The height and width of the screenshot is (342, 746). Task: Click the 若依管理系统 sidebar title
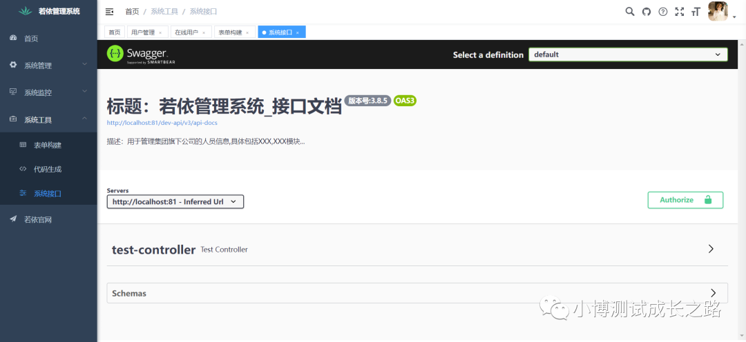59,12
